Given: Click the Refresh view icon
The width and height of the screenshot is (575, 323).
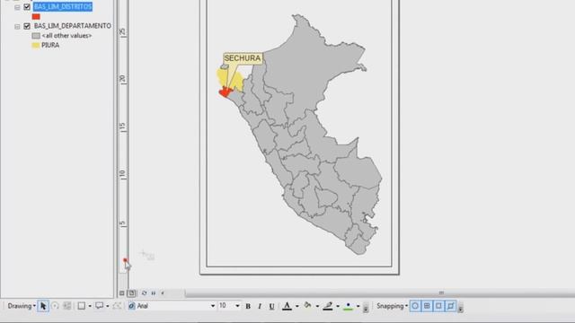Looking at the screenshot, I should tap(144, 293).
